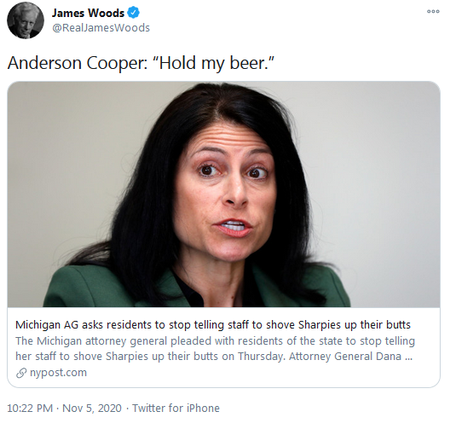The width and height of the screenshot is (450, 423).
Task: Open the tweet's three-dot more menu
Action: pyautogui.click(x=433, y=11)
